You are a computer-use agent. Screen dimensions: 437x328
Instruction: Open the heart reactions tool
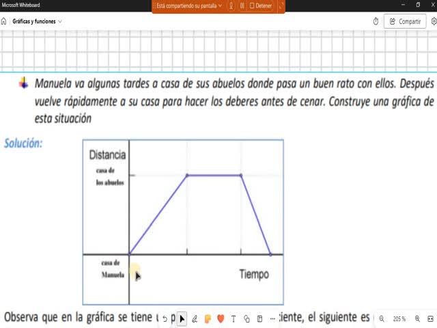pyautogui.click(x=221, y=318)
